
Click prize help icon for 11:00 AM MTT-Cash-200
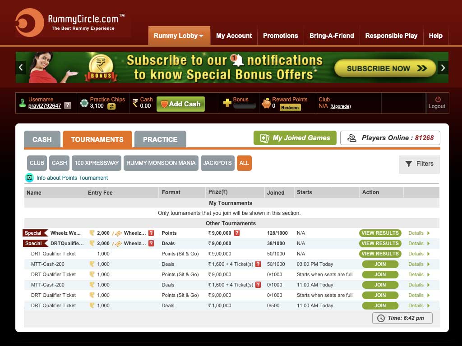pos(258,285)
